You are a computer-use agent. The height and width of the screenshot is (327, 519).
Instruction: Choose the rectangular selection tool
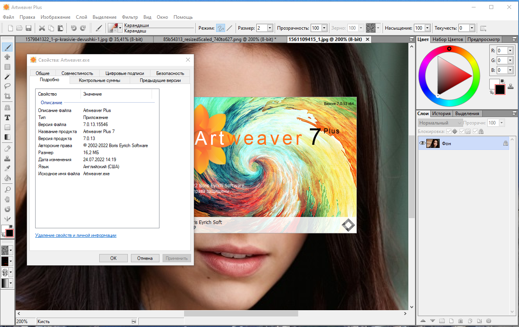click(7, 67)
